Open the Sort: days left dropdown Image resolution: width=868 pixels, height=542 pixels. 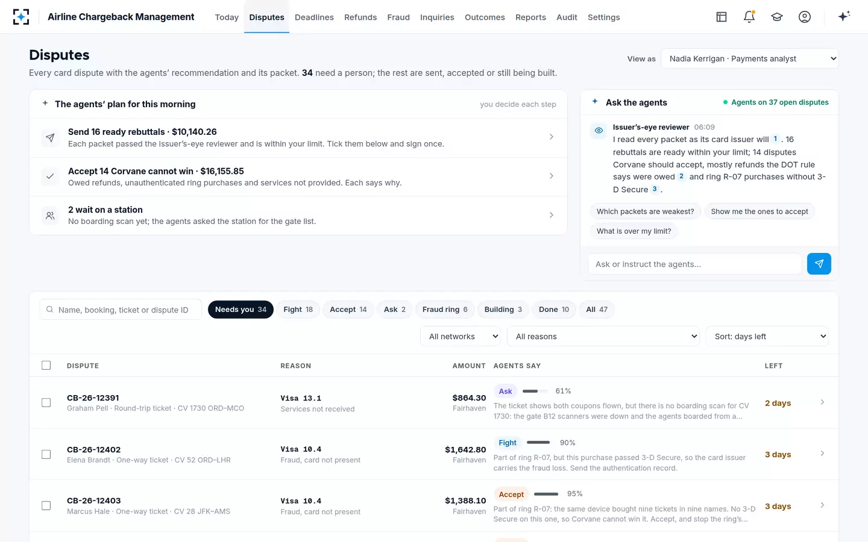tap(767, 337)
